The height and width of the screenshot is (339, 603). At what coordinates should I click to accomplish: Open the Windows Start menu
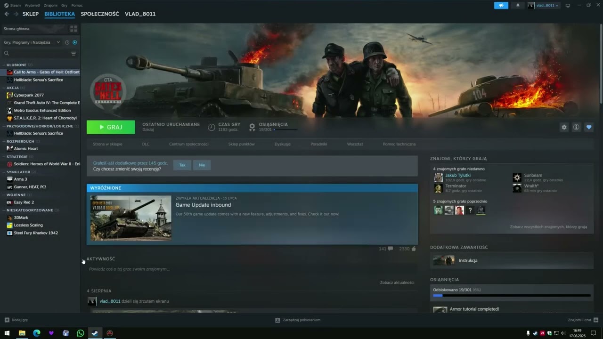(x=7, y=333)
